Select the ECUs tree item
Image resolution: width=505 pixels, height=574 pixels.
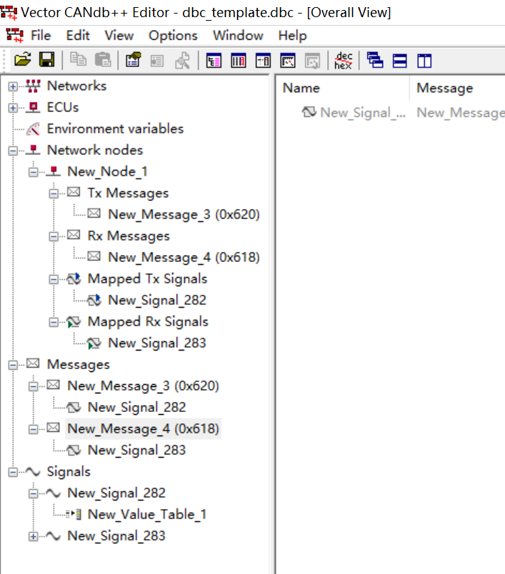click(x=63, y=107)
